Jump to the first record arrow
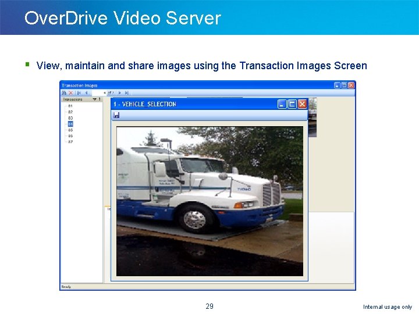 coord(79,92)
